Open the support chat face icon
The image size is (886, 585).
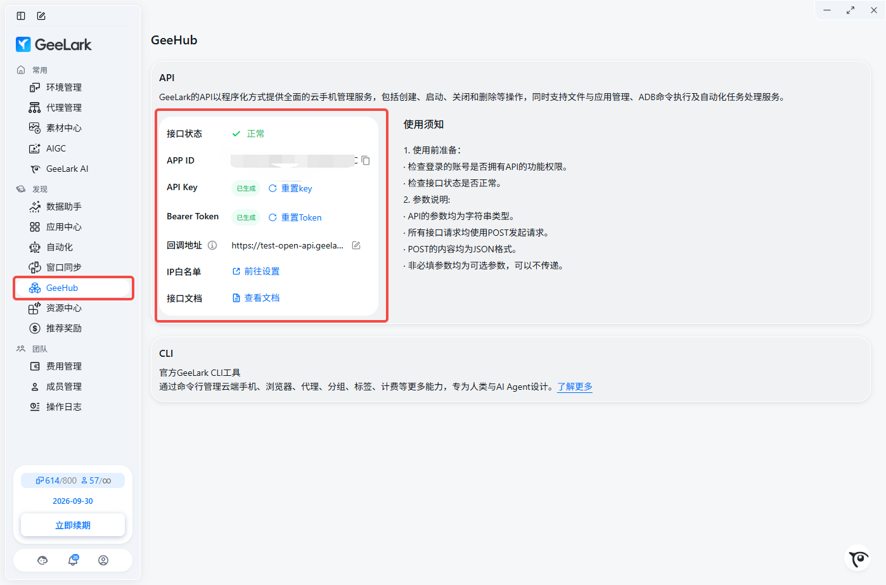coord(42,560)
